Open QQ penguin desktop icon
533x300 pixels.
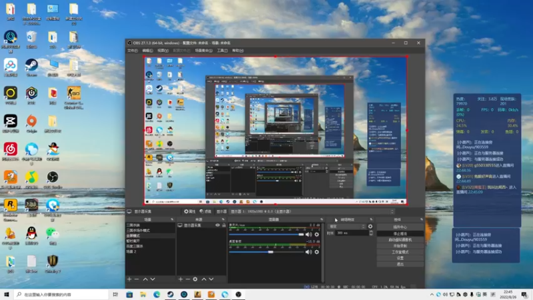[31, 236]
